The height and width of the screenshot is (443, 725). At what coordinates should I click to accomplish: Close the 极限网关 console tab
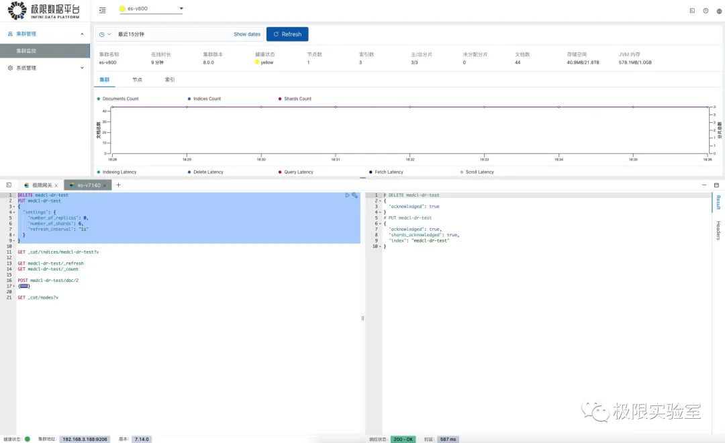click(x=56, y=185)
